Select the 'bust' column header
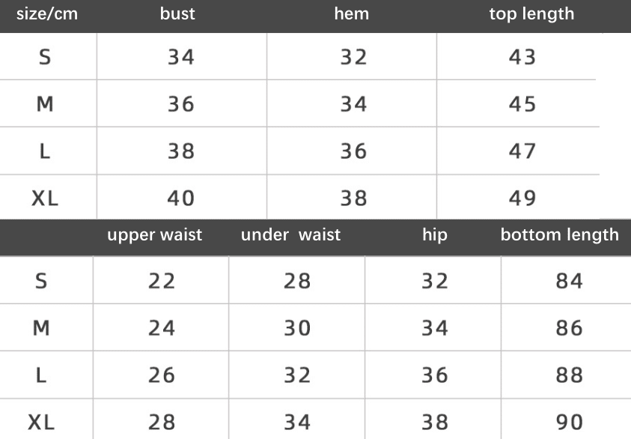 (x=177, y=13)
